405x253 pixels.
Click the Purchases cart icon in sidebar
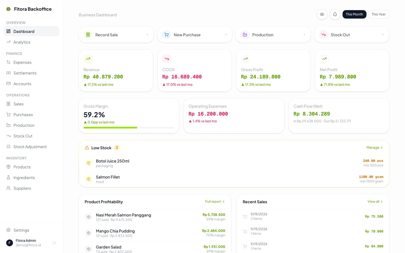point(8,114)
